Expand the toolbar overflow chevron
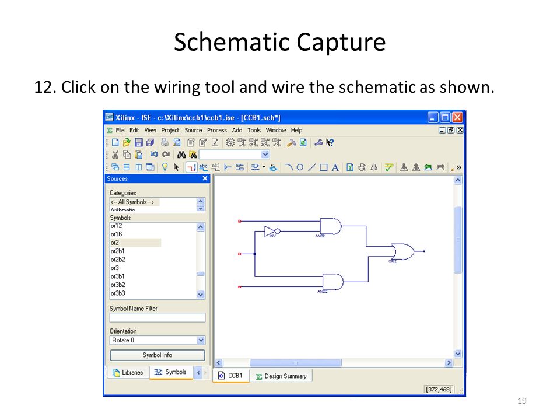560x420 pixels. coord(459,167)
